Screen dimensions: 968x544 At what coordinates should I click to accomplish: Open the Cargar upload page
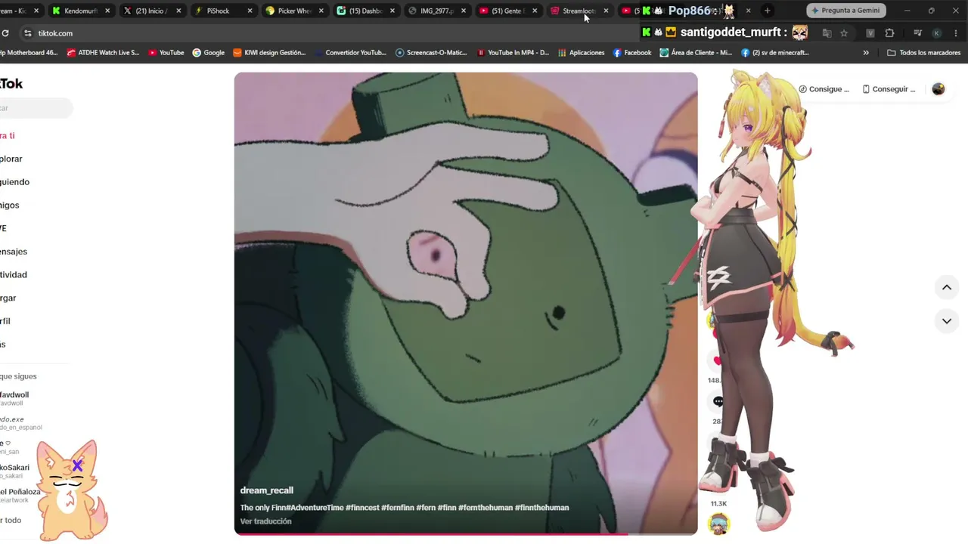[x=8, y=298]
